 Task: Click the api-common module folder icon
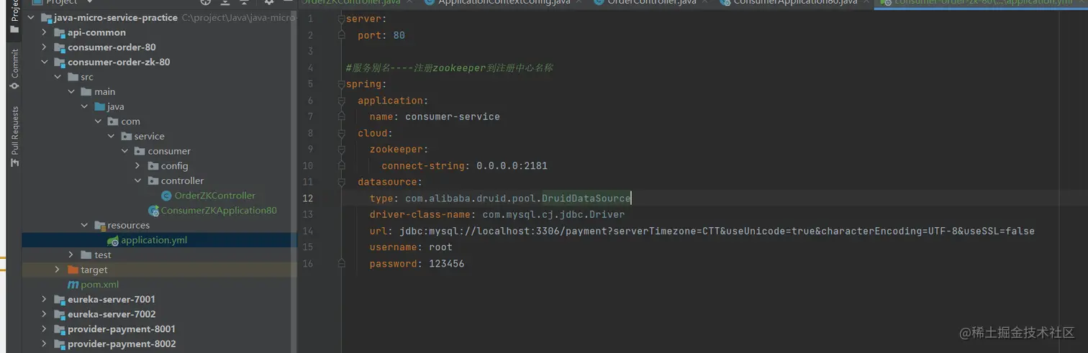click(x=59, y=32)
